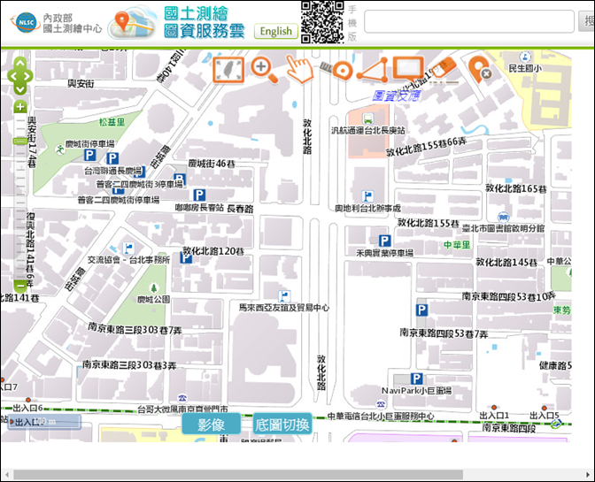This screenshot has width=595, height=482.
Task: Click the 出入口1 station exit label
Action: point(494,416)
